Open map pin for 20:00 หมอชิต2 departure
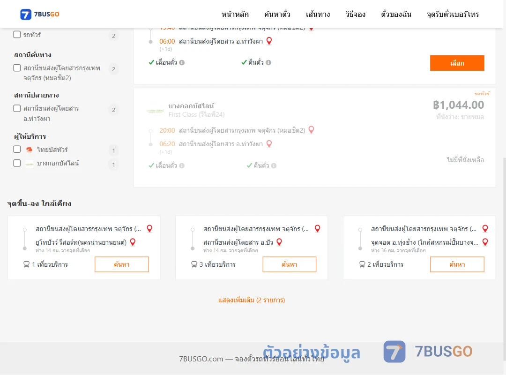The image size is (506, 375). click(x=311, y=130)
